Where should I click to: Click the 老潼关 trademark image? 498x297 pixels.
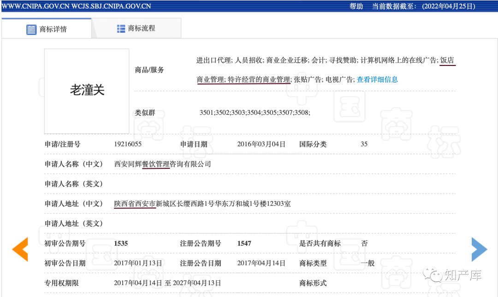point(87,91)
